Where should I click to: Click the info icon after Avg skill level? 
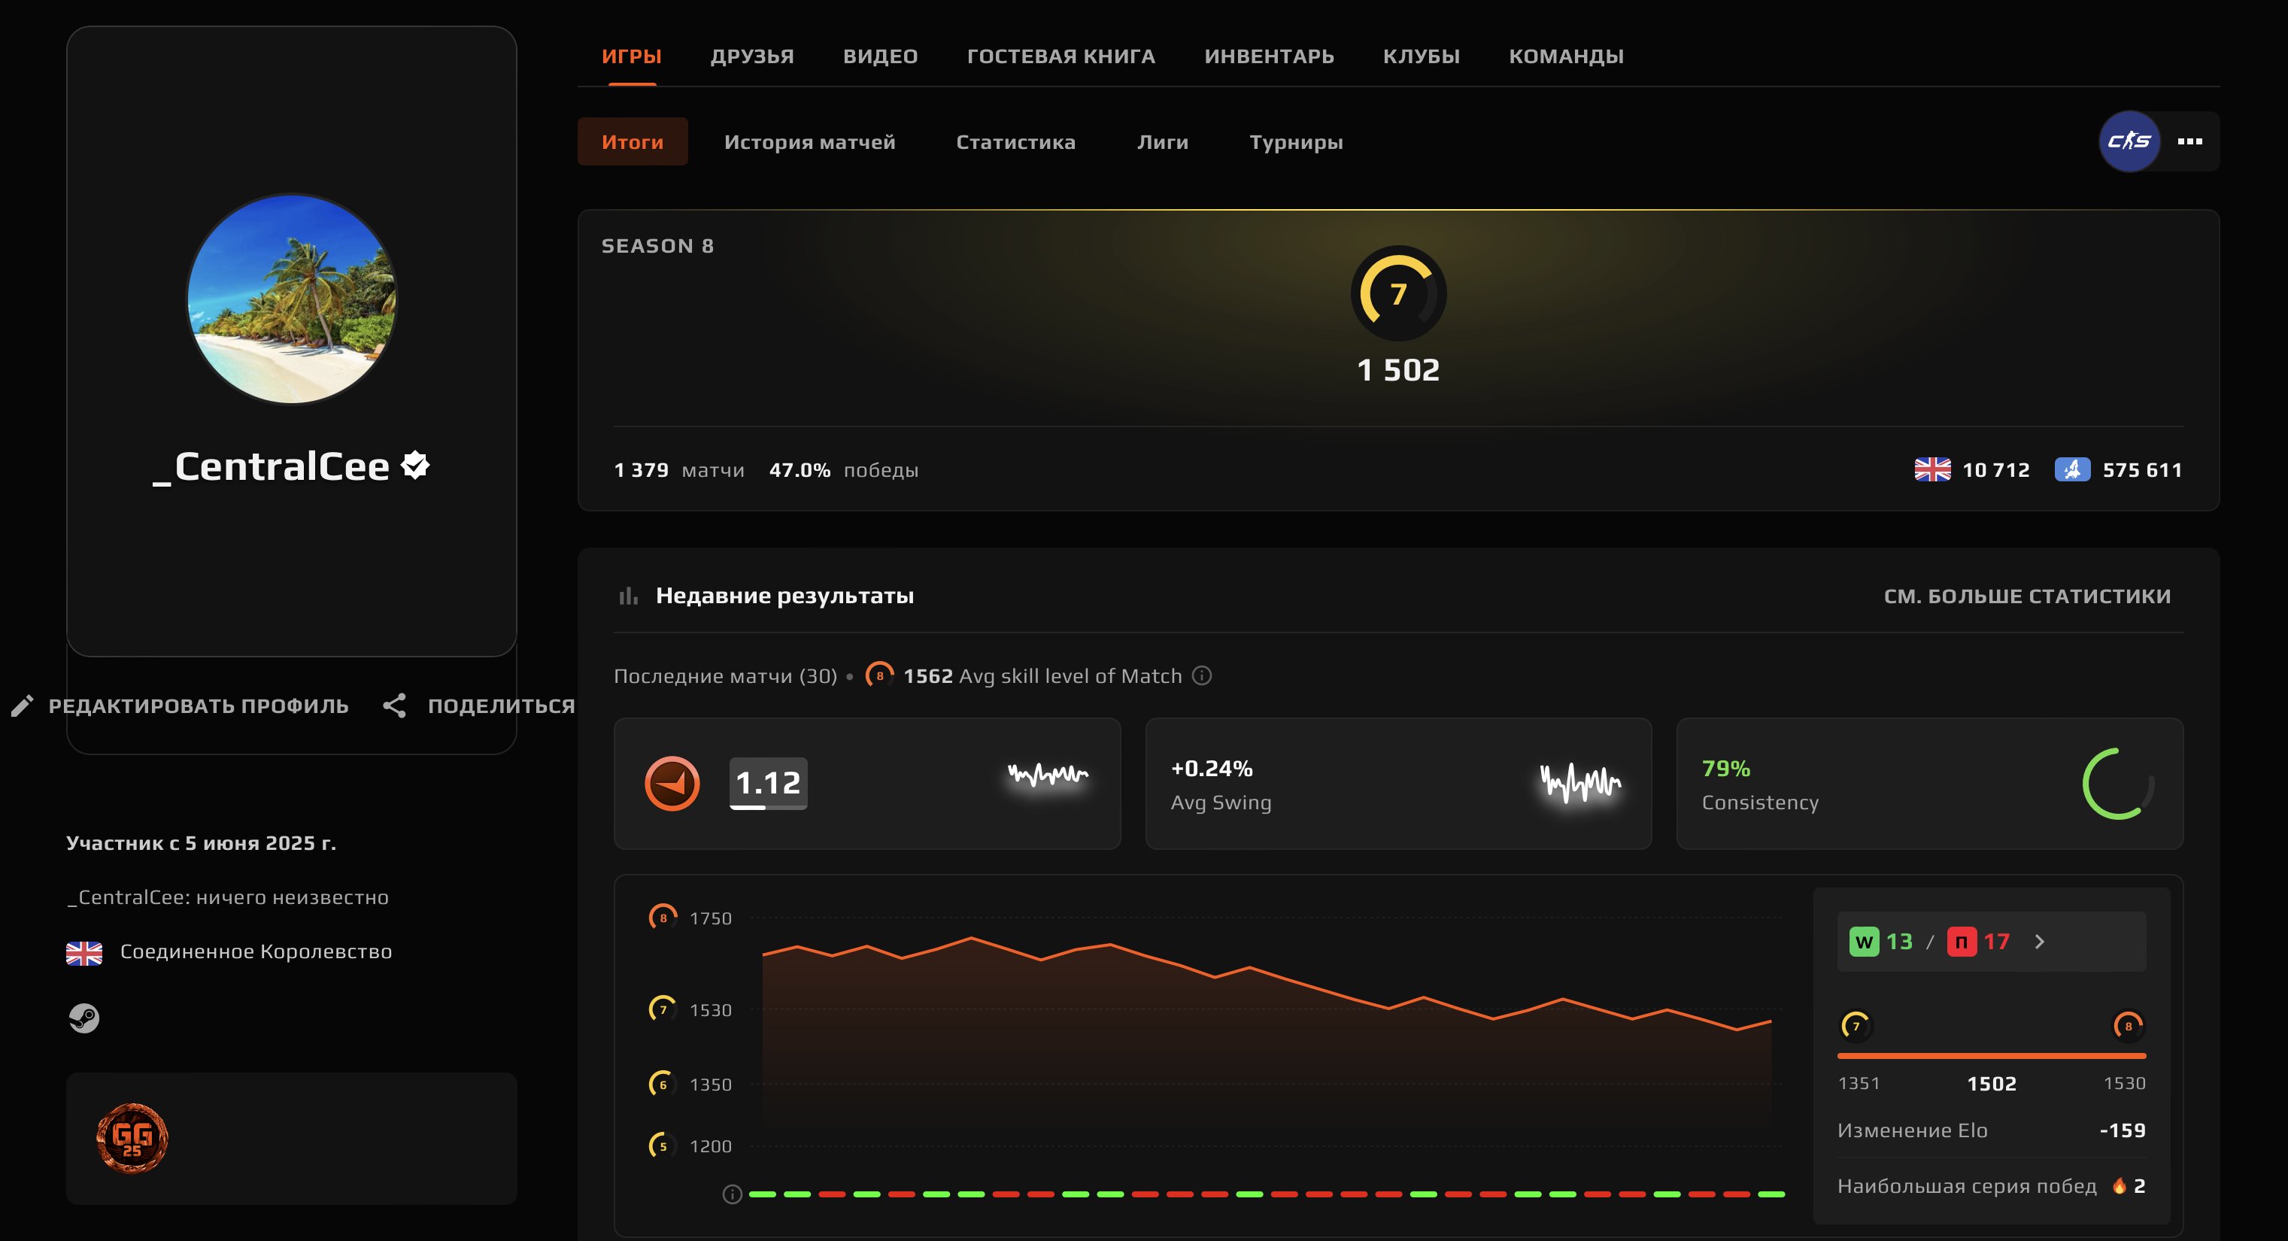pos(1202,676)
